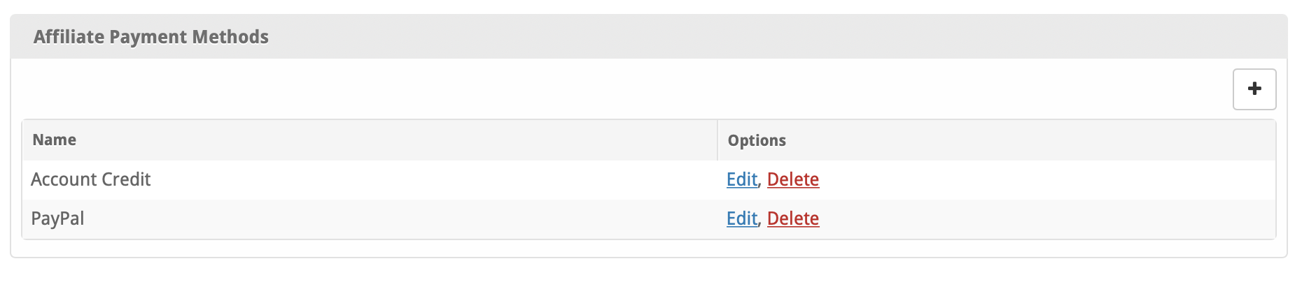Open Edit for the PayPal method

click(741, 218)
